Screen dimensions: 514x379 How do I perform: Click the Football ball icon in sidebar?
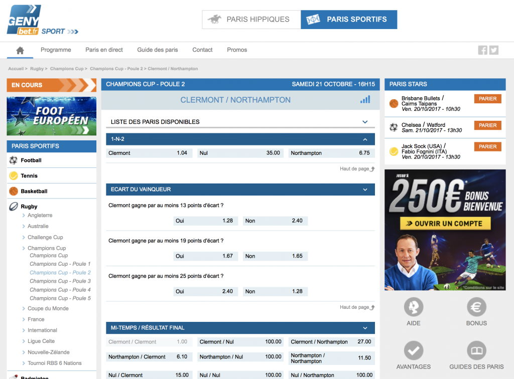coord(14,160)
